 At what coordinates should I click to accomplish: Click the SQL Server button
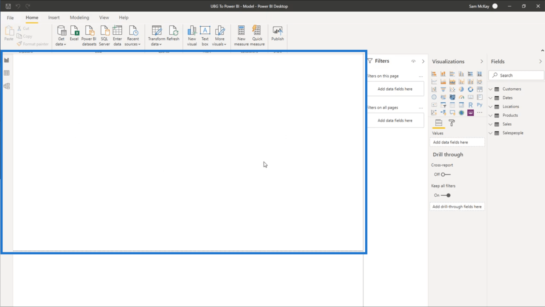(104, 36)
